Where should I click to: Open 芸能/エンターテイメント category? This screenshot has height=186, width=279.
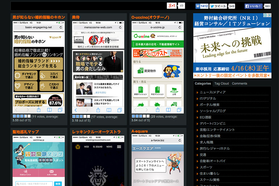(x=217, y=130)
